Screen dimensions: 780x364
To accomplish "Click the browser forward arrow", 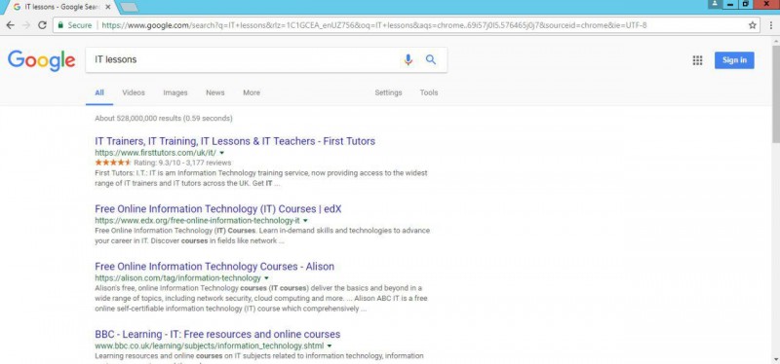I will [x=26, y=25].
